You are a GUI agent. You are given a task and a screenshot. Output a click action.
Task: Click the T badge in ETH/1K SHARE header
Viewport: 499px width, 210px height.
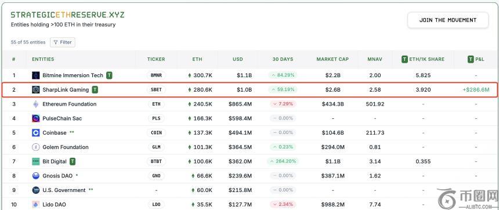coord(404,59)
